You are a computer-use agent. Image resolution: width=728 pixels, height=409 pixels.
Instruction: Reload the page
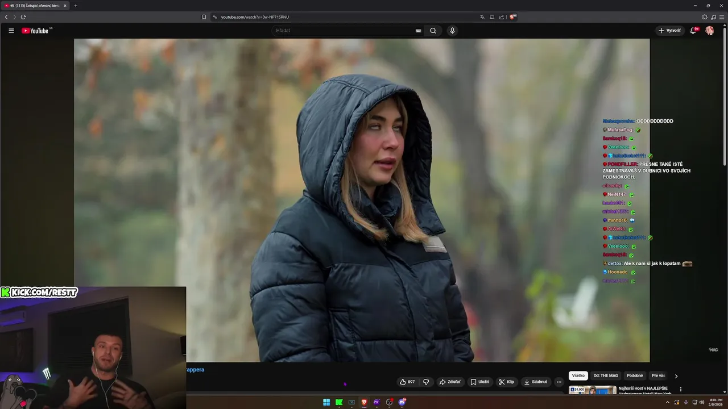pos(23,17)
